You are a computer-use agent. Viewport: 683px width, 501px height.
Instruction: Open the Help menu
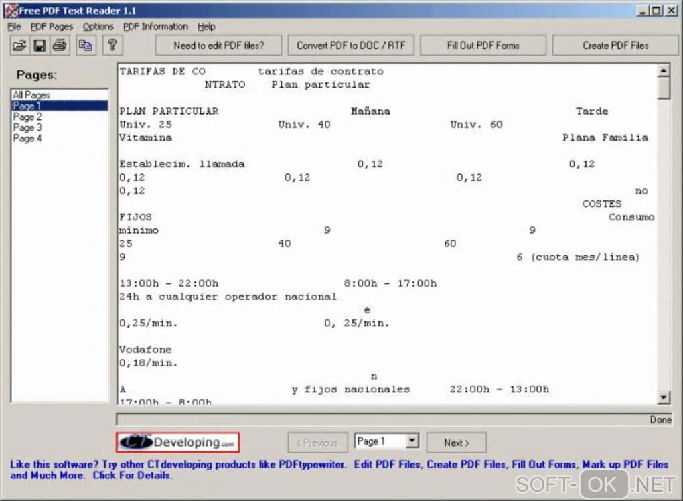pyautogui.click(x=206, y=27)
